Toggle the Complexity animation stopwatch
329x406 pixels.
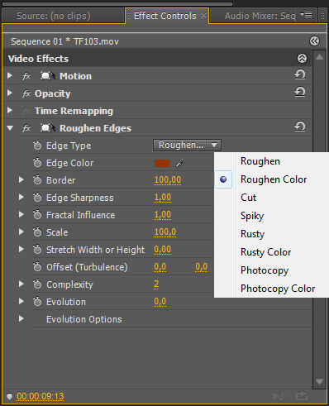[x=37, y=284]
